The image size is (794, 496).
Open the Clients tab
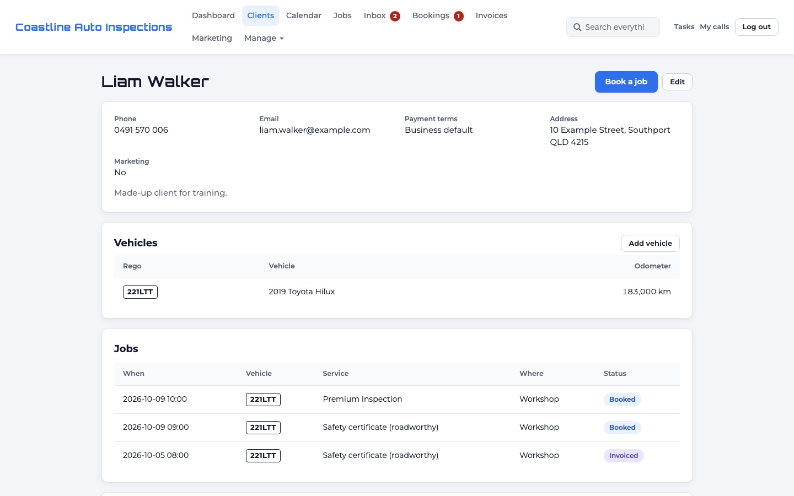pyautogui.click(x=260, y=15)
